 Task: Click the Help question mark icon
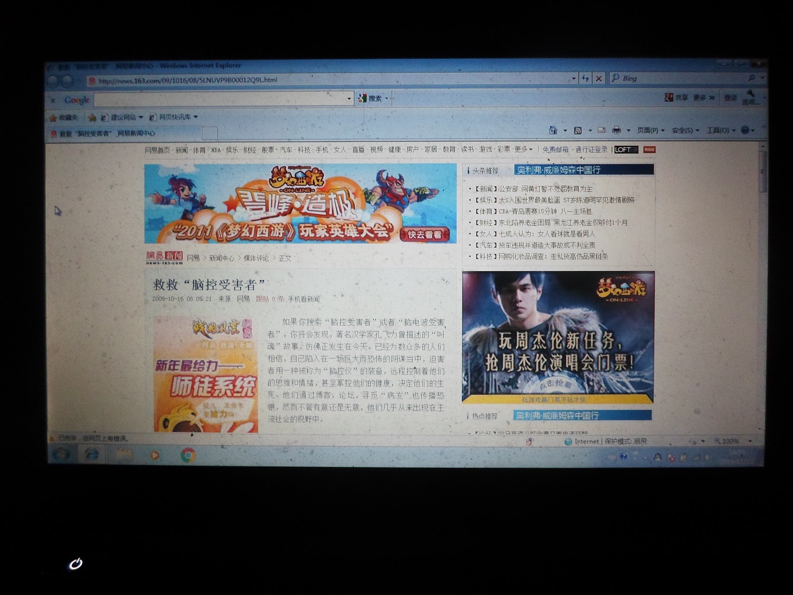[x=745, y=130]
